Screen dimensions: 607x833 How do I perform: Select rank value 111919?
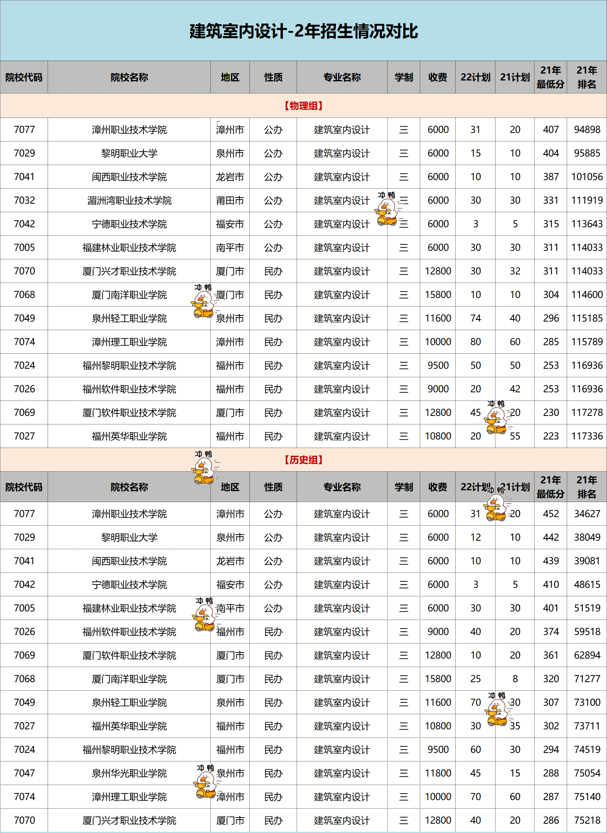(x=587, y=200)
